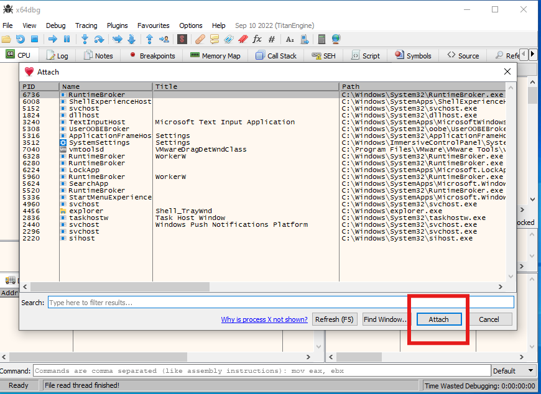Viewport: 541px width, 394px height.
Task: Click the Path column header
Action: point(423,86)
